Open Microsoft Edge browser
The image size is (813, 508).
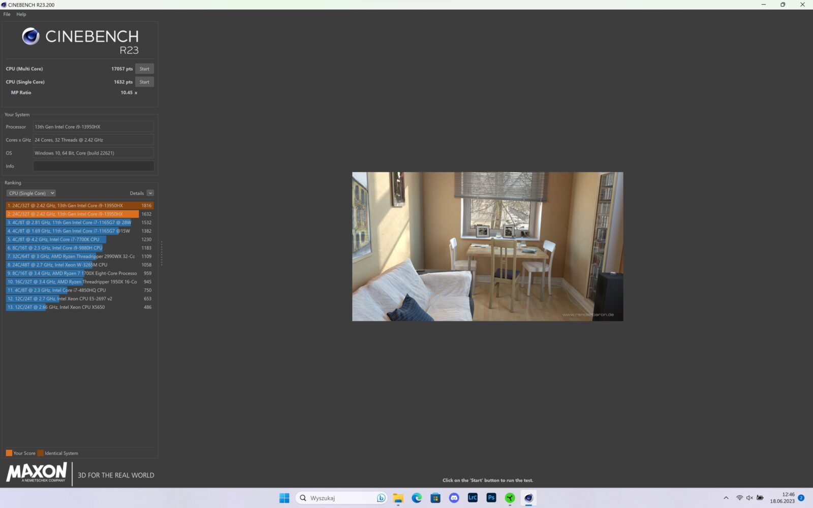point(417,498)
